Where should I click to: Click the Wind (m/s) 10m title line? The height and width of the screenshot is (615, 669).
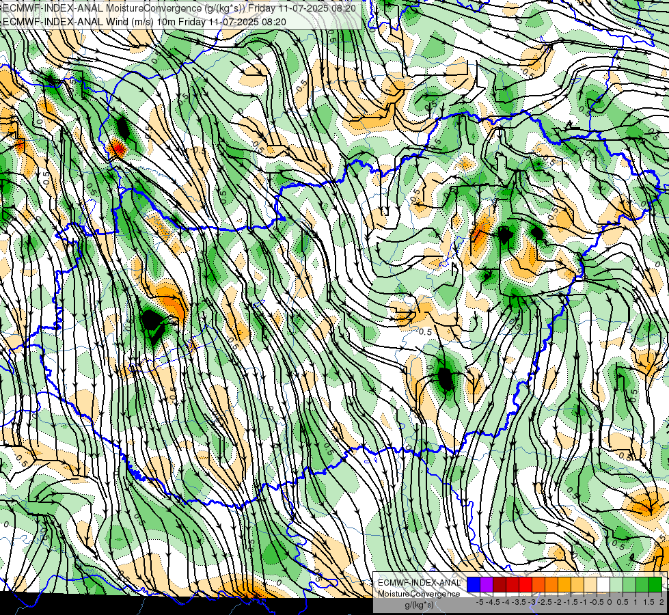tap(144, 22)
